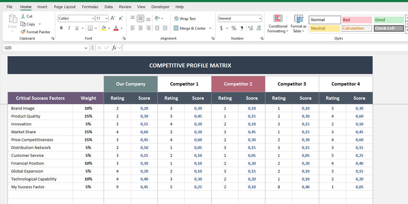Click the Increase Decimal icon
Screen dimensions: 408x204
(x=251, y=28)
